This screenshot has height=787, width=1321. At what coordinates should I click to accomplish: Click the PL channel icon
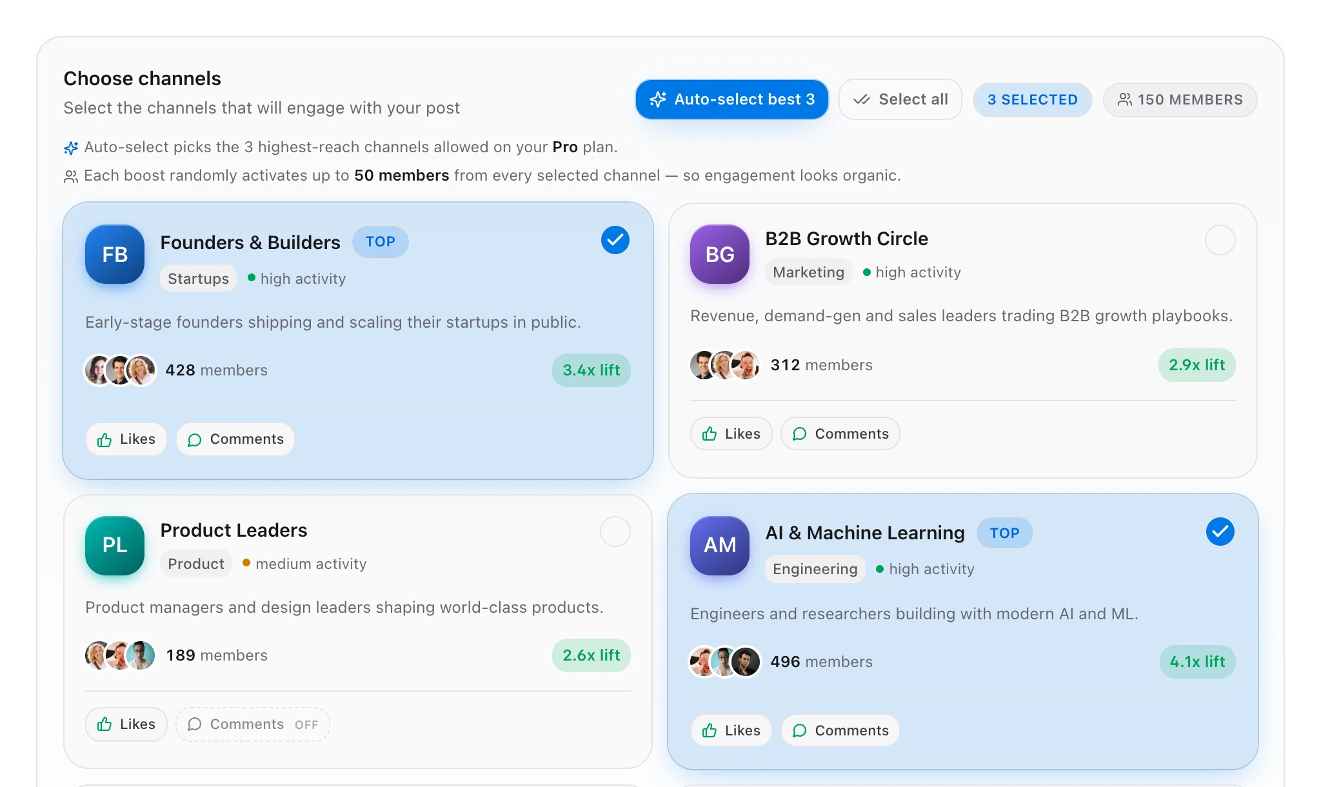(x=115, y=545)
